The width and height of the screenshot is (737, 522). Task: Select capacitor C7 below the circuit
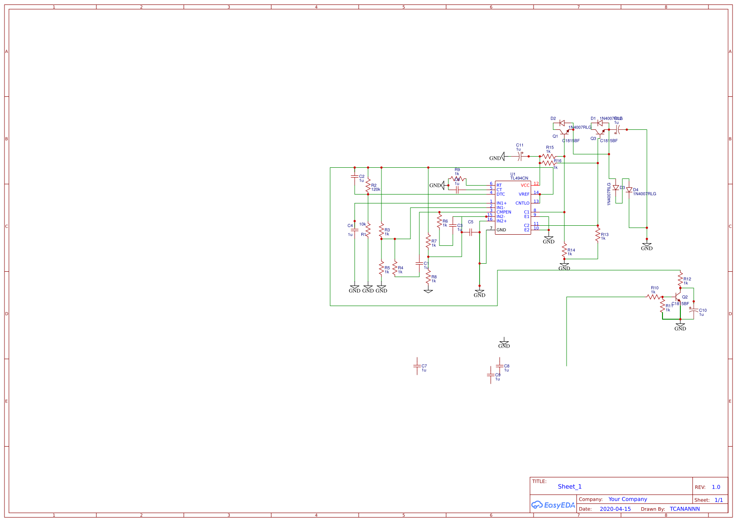coord(418,366)
